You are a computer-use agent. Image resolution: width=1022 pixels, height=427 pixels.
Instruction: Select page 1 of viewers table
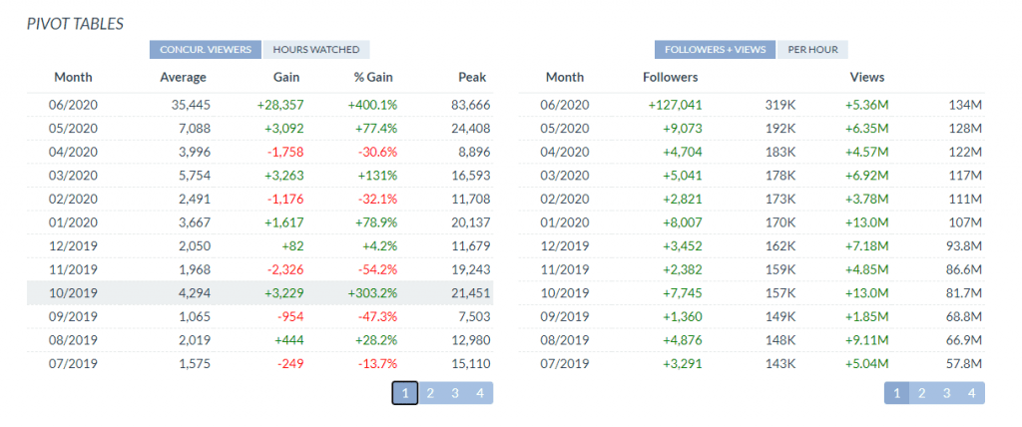click(x=405, y=393)
